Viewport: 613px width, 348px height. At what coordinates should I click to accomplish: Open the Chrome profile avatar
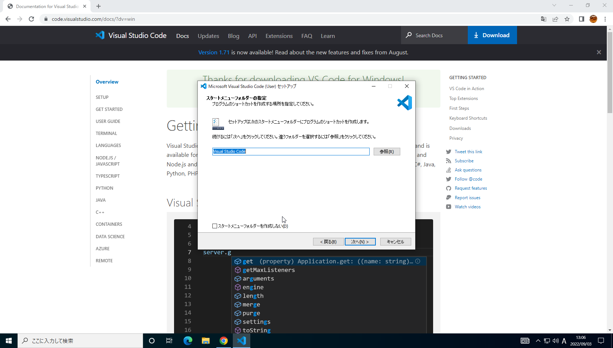click(x=593, y=19)
